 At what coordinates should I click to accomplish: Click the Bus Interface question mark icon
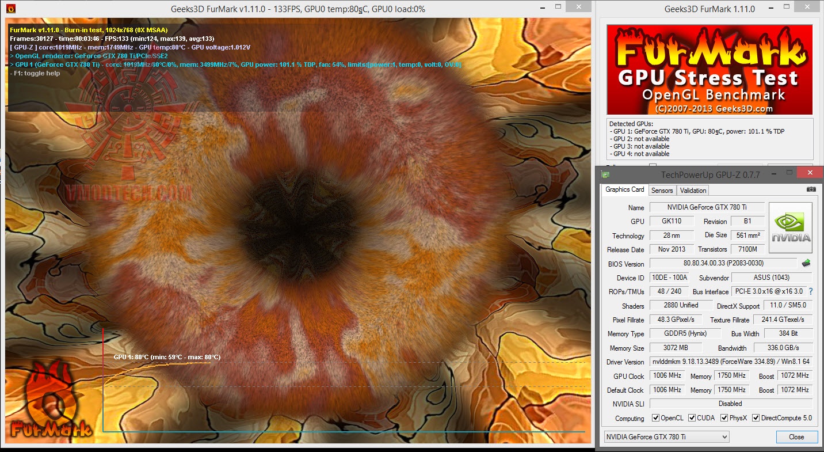pyautogui.click(x=811, y=291)
